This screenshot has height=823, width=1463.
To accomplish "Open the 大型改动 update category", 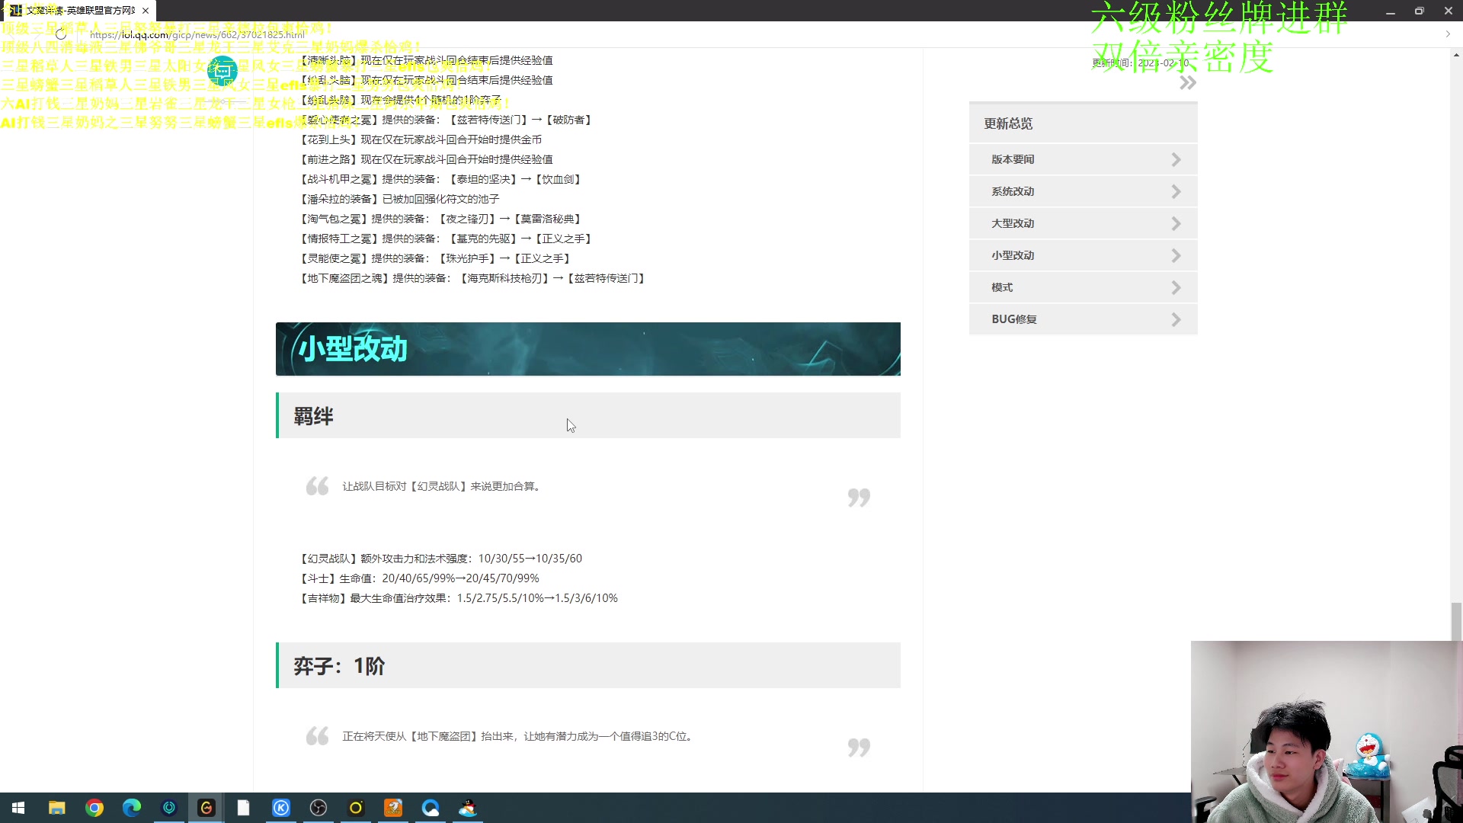I will tap(1083, 223).
